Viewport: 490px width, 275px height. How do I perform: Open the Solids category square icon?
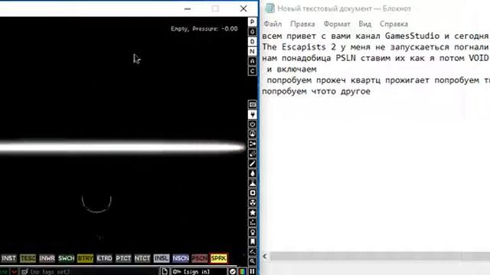click(x=253, y=193)
